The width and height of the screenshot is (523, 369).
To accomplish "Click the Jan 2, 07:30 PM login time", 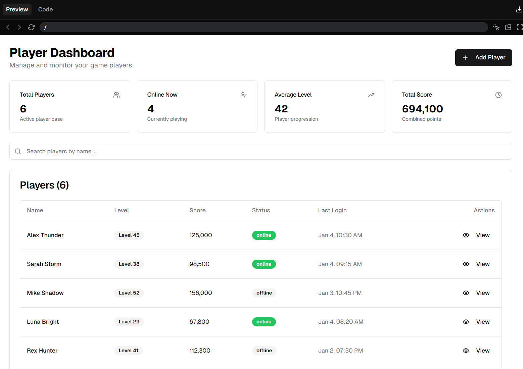I will pyautogui.click(x=341, y=351).
